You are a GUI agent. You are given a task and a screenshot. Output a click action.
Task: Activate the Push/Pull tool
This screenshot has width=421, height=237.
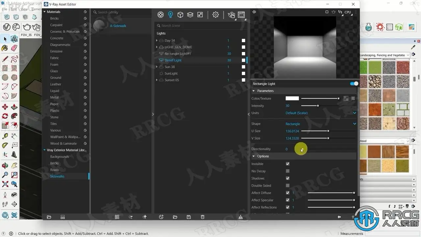point(14,107)
